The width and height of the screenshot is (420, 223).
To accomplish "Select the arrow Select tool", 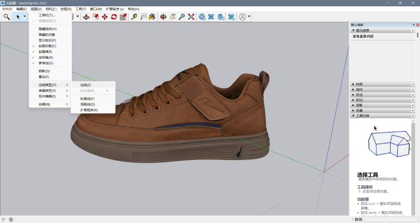I will (18, 17).
